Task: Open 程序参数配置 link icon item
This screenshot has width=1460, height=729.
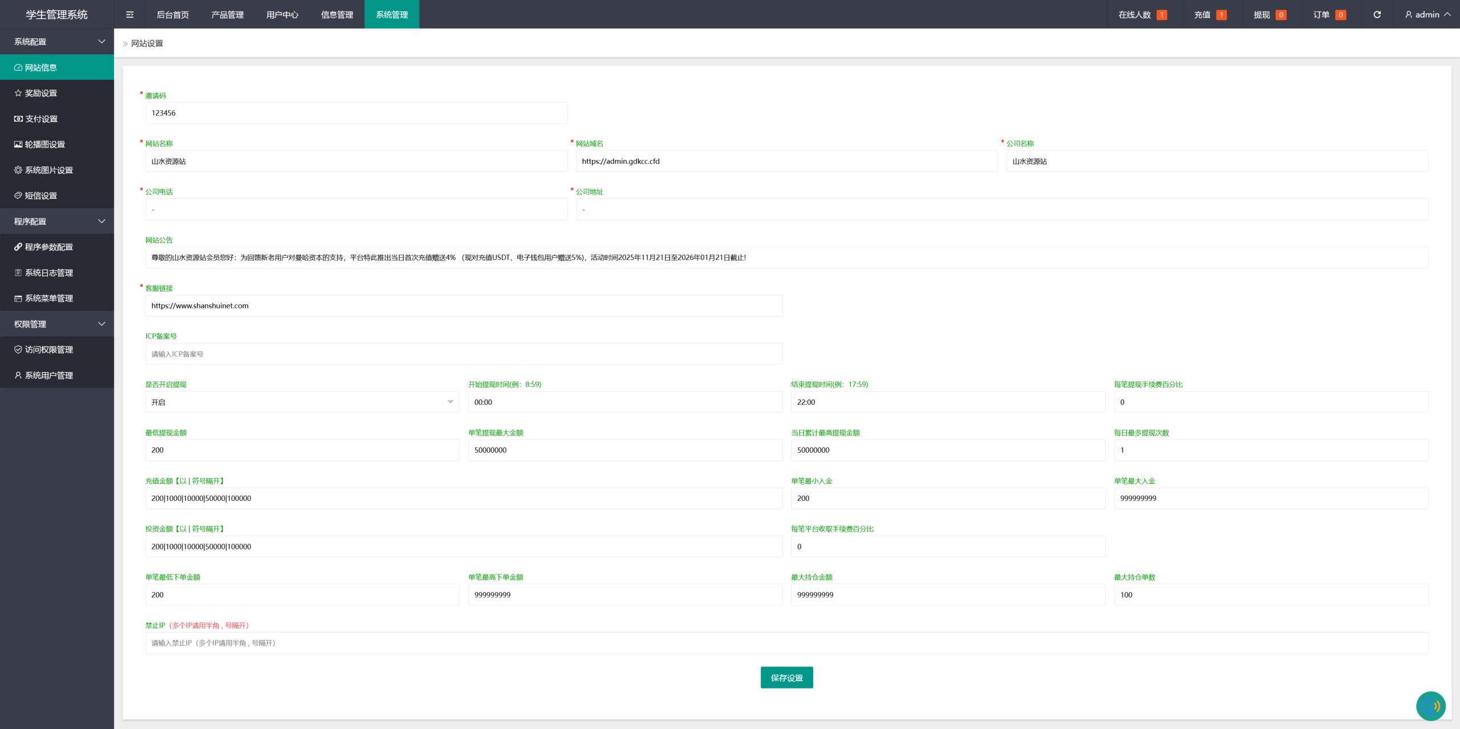Action: click(48, 247)
